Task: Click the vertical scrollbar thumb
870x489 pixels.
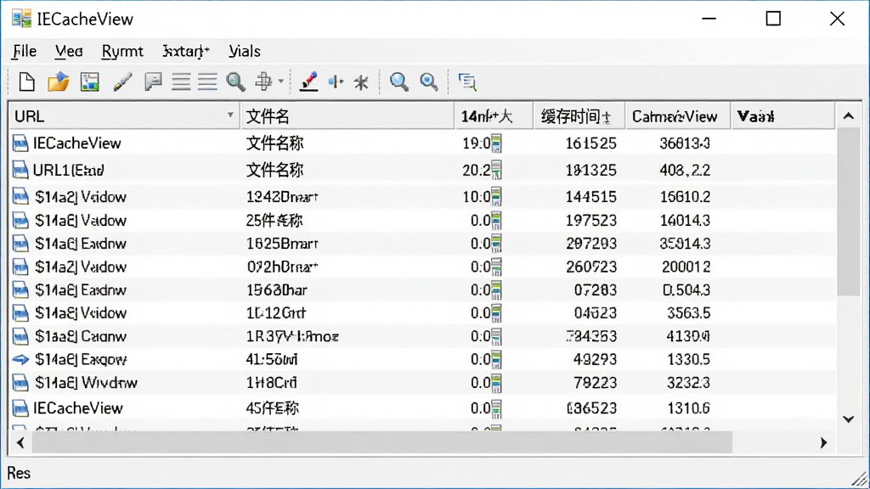Action: pyautogui.click(x=849, y=213)
